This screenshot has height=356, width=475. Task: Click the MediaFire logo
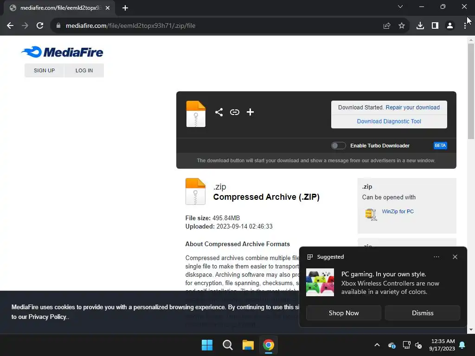62,52
